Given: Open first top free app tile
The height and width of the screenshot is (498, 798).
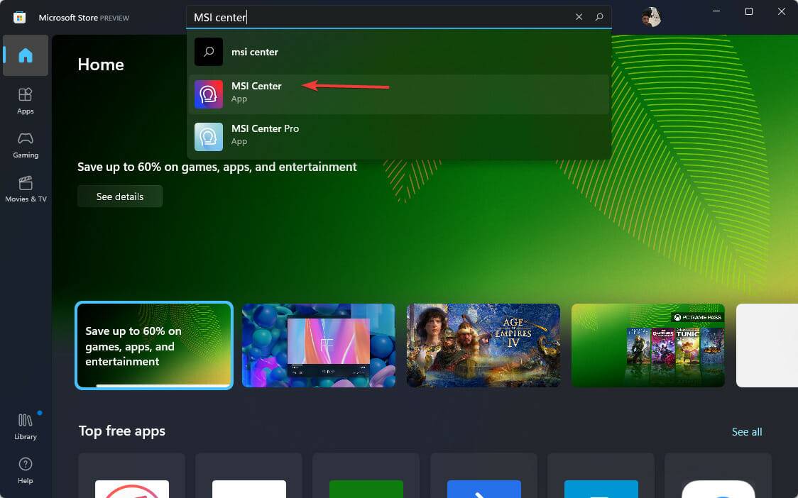Looking at the screenshot, I should [x=132, y=475].
